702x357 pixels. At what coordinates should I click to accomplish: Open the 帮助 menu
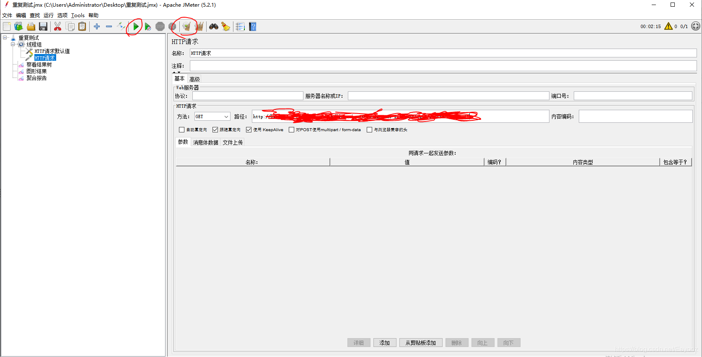[x=93, y=15]
